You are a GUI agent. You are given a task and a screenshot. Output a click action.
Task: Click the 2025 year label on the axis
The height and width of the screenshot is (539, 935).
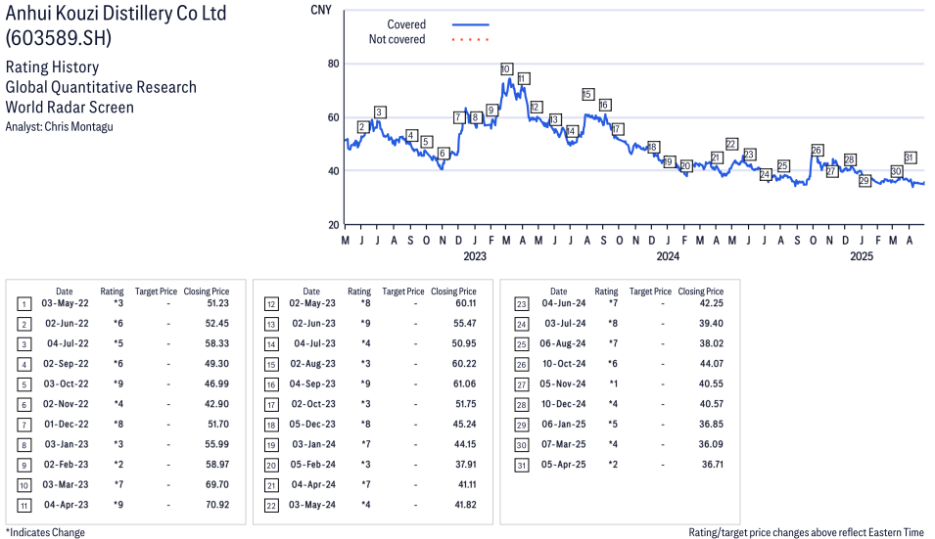pyautogui.click(x=861, y=256)
